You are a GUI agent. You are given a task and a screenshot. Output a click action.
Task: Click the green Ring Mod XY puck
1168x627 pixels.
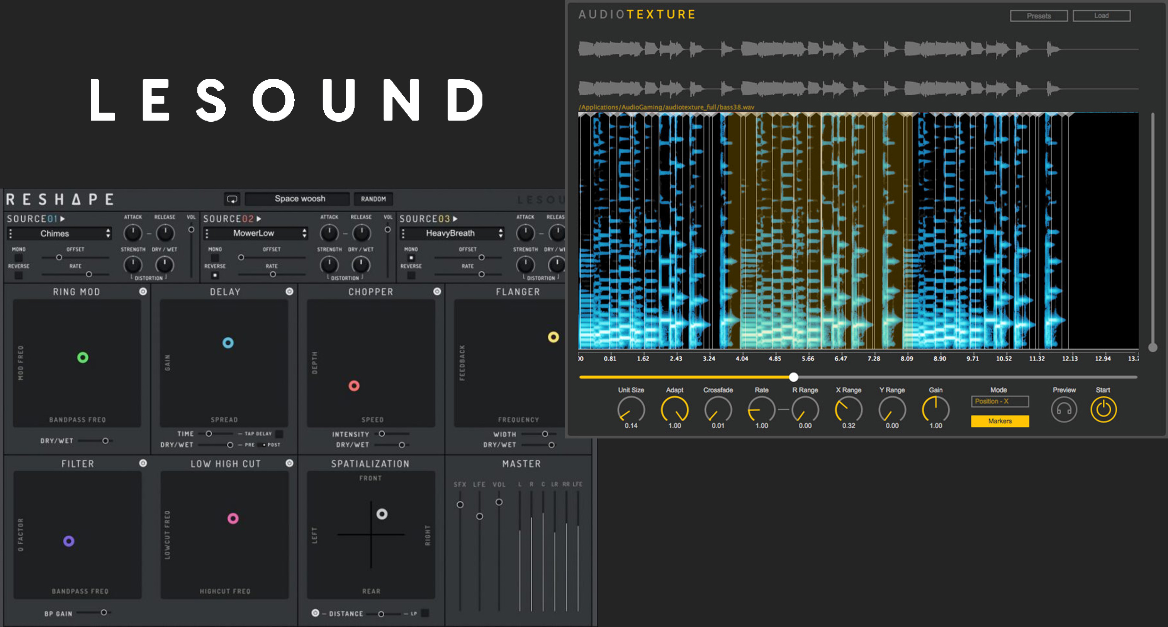[x=83, y=358]
